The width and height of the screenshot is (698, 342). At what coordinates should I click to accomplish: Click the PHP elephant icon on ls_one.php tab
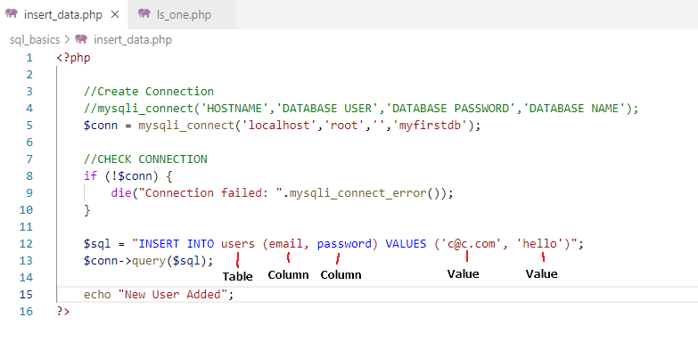[144, 13]
